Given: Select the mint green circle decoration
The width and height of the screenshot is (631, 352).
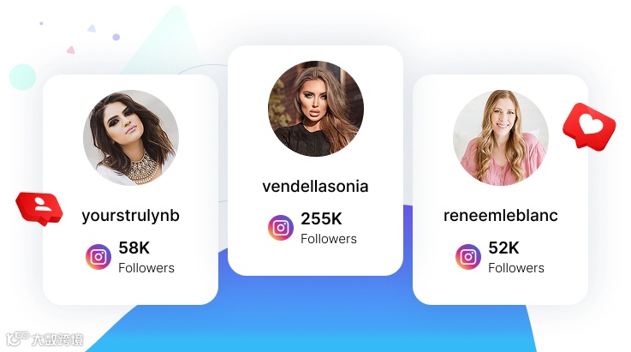Looking at the screenshot, I should tap(22, 76).
